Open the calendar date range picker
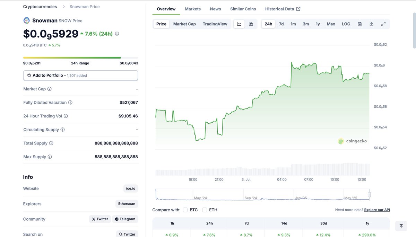 coord(359,24)
